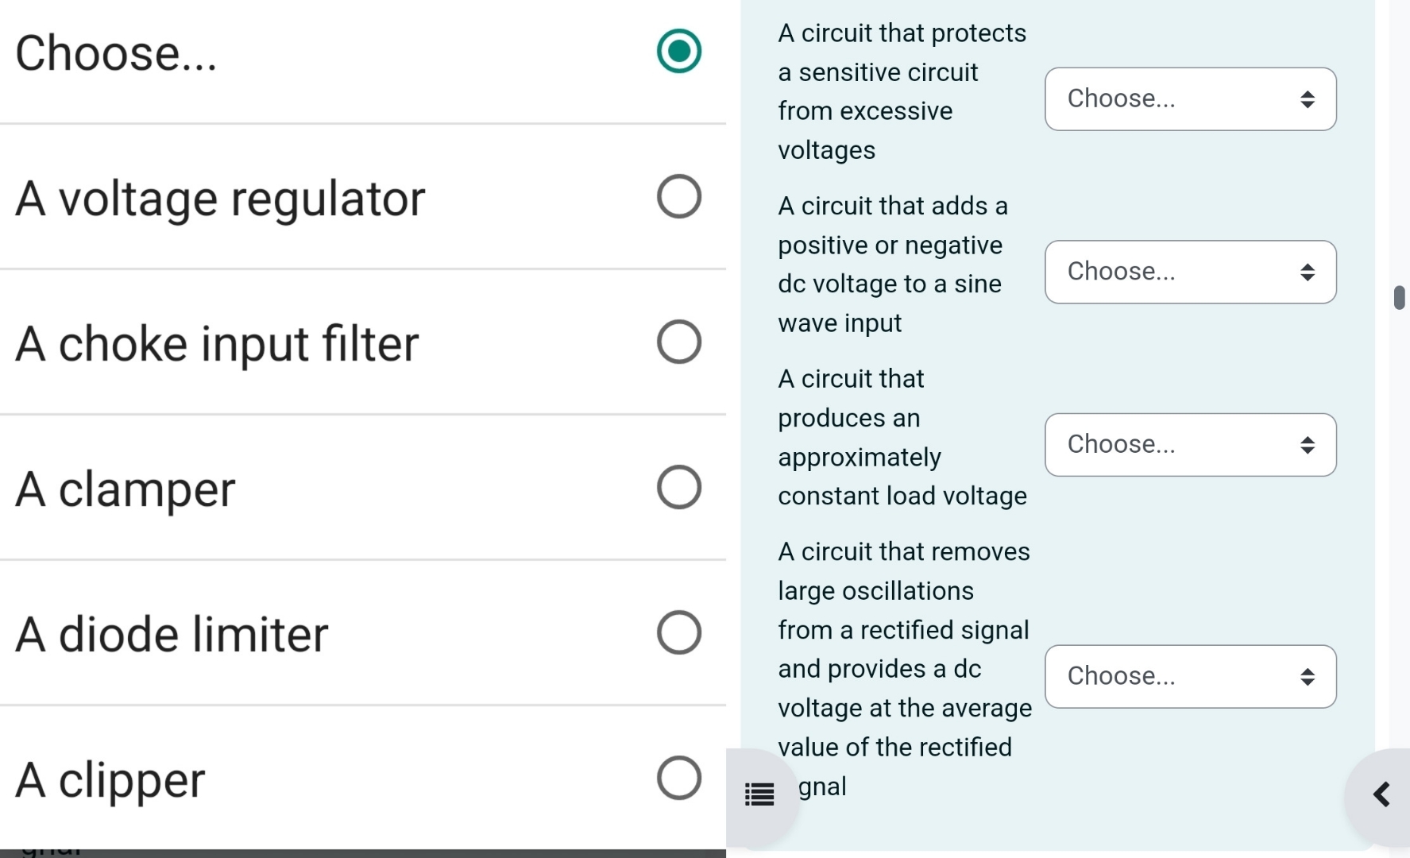Click the 'Choose...' option at top of list
This screenshot has height=858, width=1410.
[115, 52]
